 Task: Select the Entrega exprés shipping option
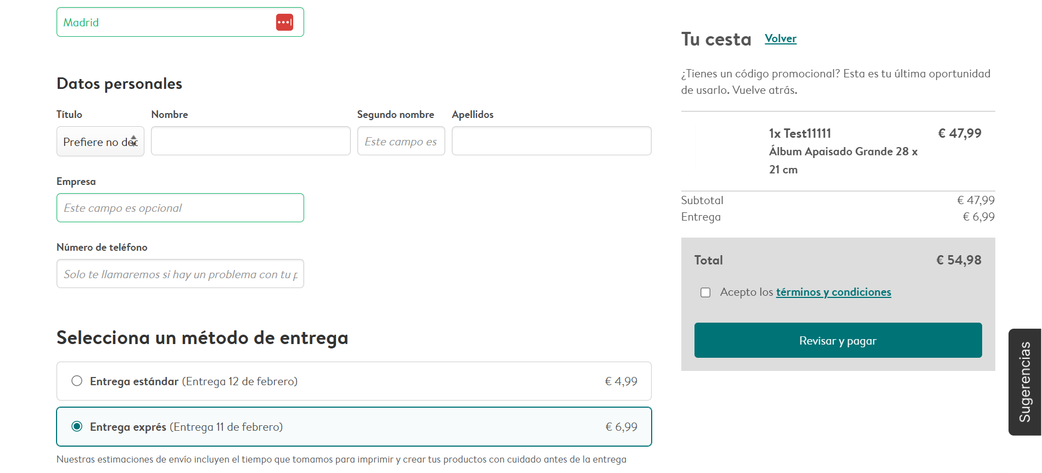point(76,426)
